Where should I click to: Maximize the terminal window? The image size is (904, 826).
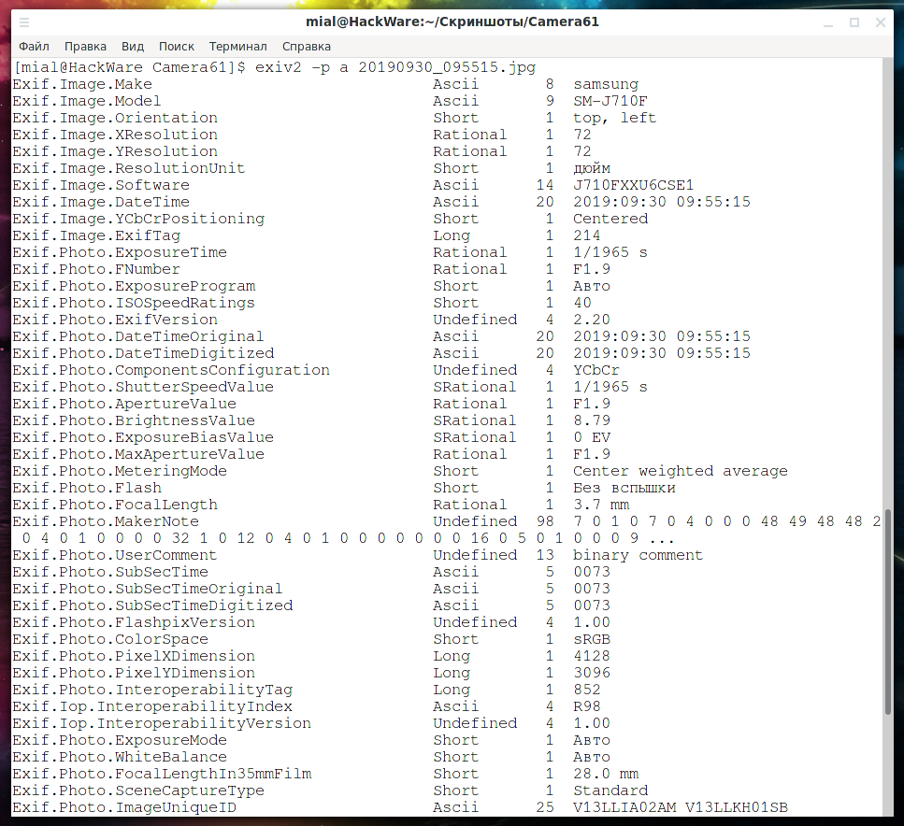pos(854,22)
